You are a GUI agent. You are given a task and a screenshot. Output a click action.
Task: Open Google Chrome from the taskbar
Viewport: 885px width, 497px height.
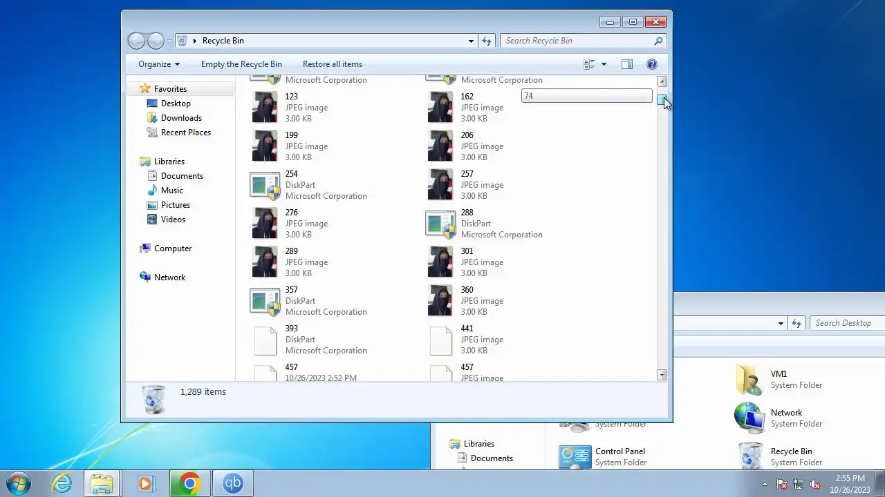[190, 483]
